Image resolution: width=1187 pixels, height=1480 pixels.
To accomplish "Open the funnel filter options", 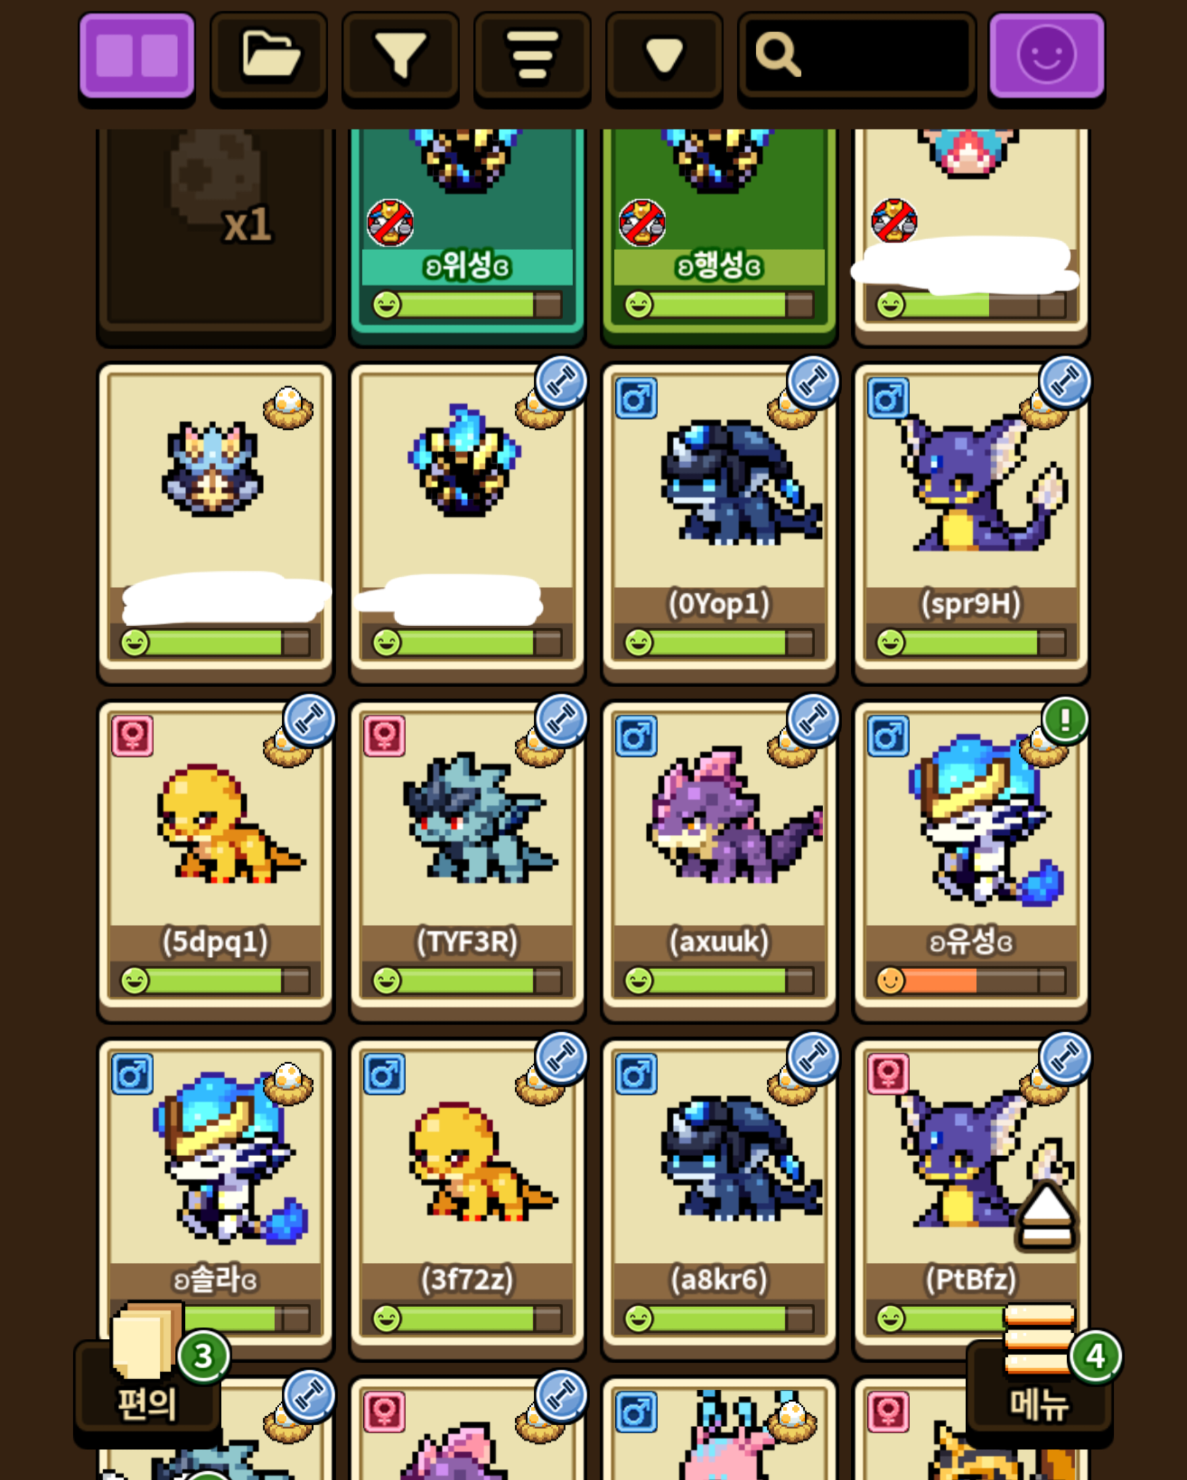I will (400, 56).
